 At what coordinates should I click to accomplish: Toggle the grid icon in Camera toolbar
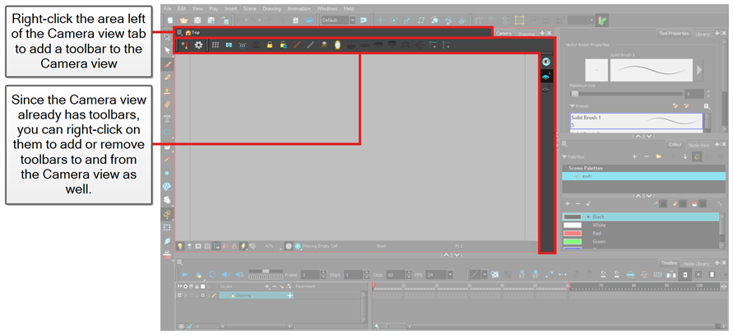tap(216, 44)
